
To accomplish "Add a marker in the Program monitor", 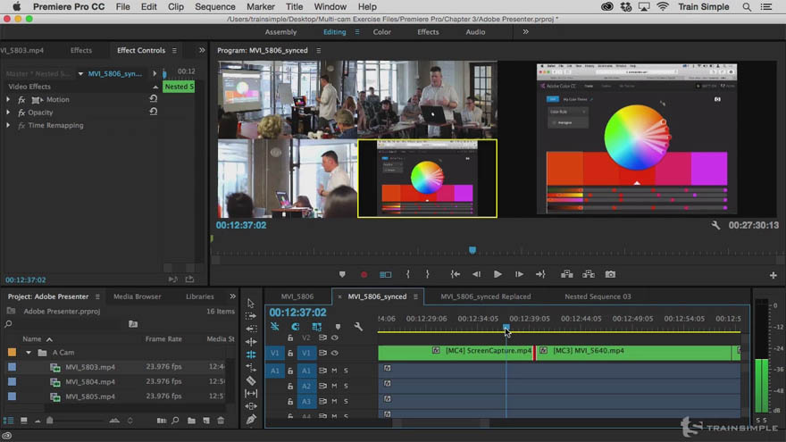I will [342, 275].
